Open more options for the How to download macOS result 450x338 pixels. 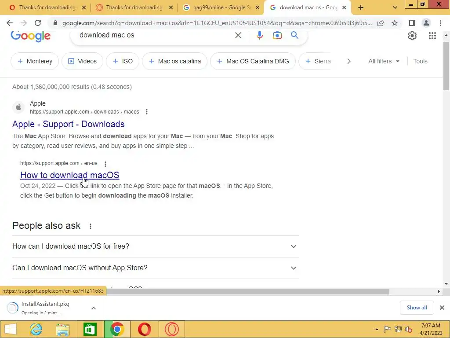pos(105,164)
